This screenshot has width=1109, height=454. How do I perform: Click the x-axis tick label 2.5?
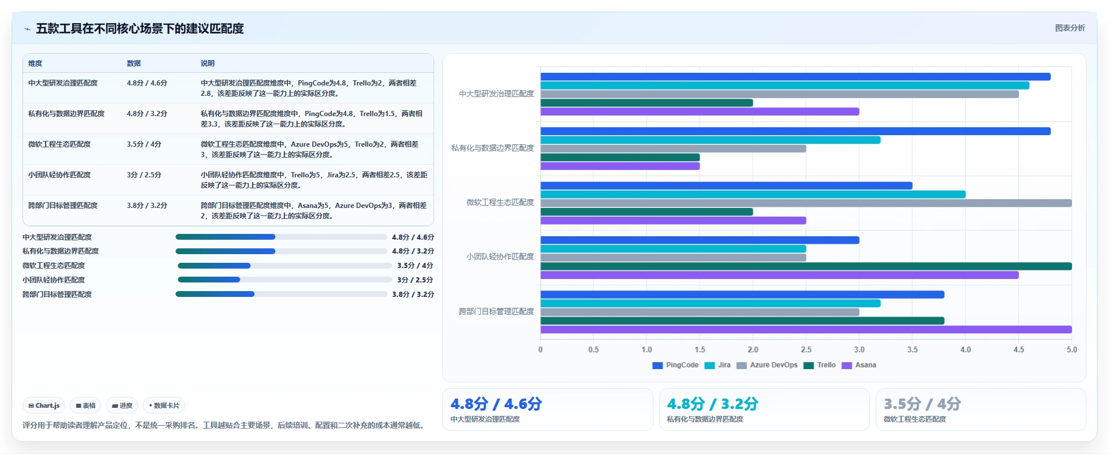pyautogui.click(x=806, y=349)
